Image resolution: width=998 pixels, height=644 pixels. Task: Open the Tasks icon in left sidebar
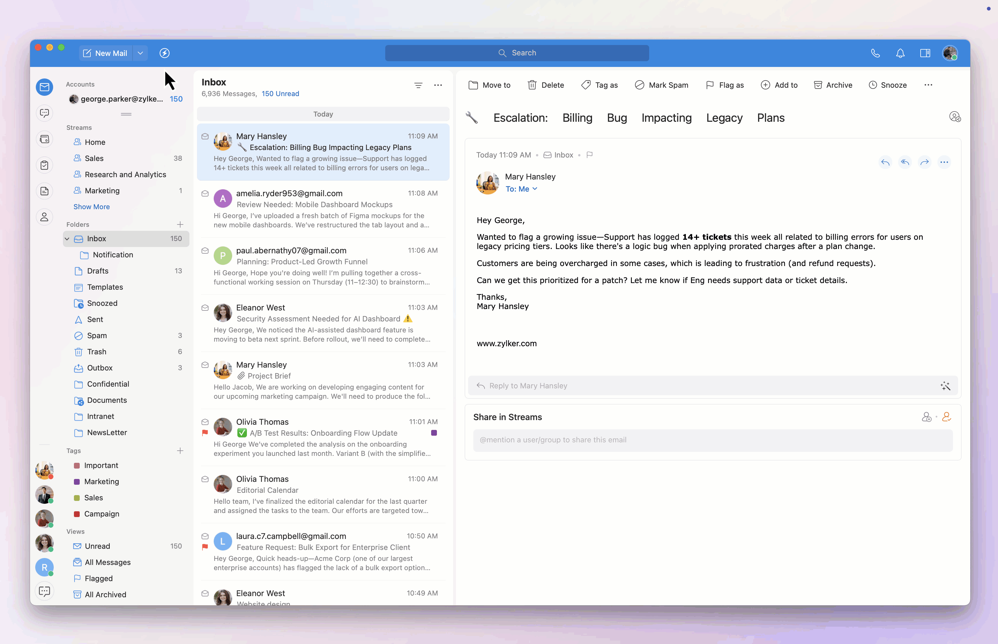click(x=44, y=165)
